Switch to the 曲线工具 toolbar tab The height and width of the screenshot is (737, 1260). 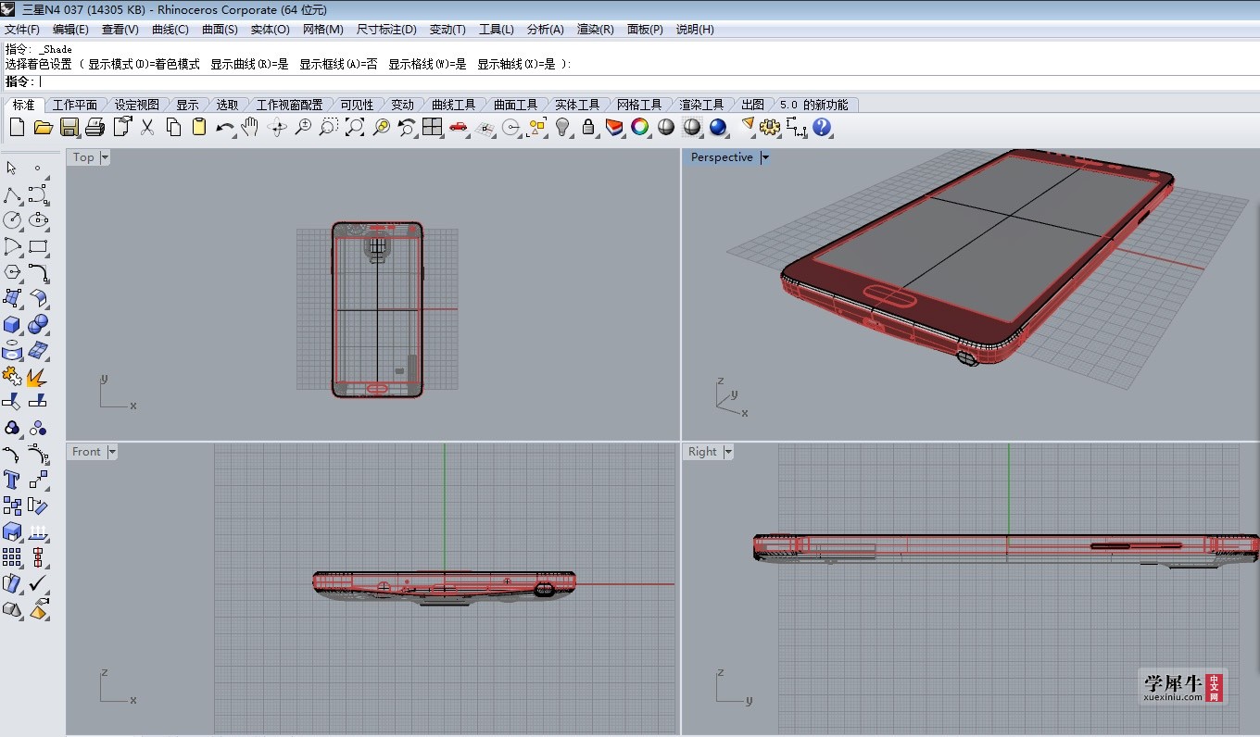pyautogui.click(x=454, y=105)
